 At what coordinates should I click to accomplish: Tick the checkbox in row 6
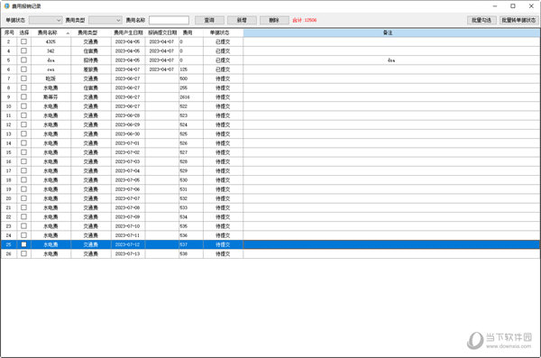point(23,69)
